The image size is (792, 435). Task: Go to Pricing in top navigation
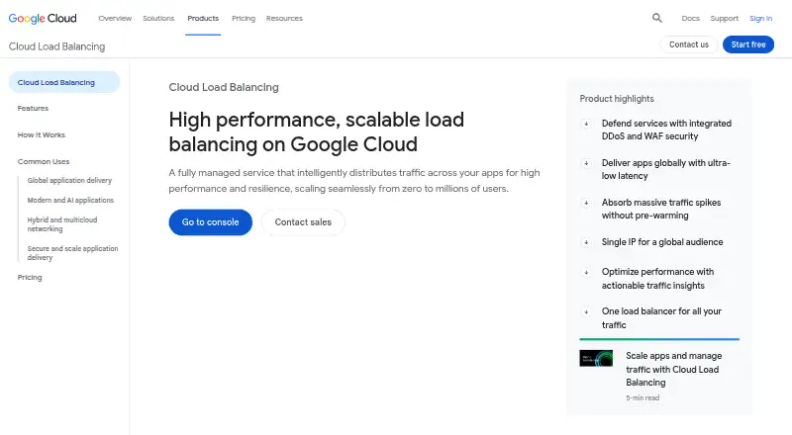pyautogui.click(x=244, y=18)
